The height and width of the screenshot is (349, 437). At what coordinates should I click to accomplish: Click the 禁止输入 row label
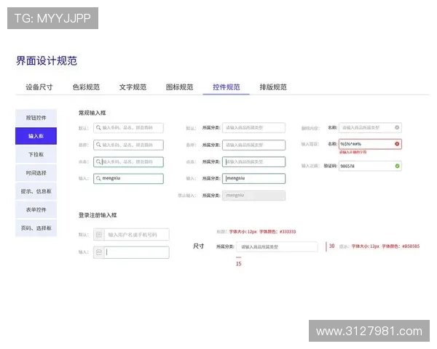click(x=187, y=196)
